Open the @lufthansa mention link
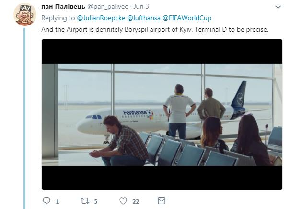This screenshot has height=209, width=290. click(142, 18)
